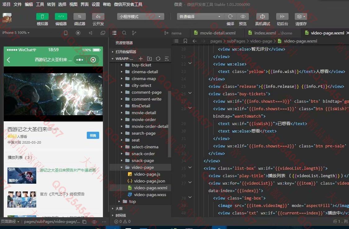Open the iPhone 5 100% device dropdown
Viewport: 349px width, 229px height.
15,33
